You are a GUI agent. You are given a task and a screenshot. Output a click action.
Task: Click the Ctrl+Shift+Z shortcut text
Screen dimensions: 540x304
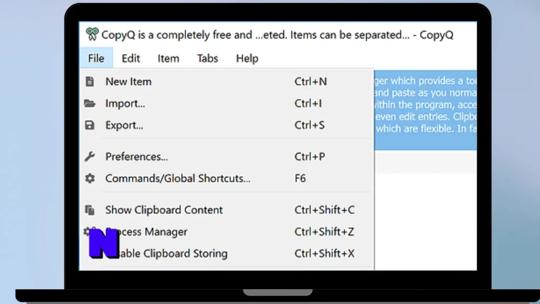[x=324, y=232]
